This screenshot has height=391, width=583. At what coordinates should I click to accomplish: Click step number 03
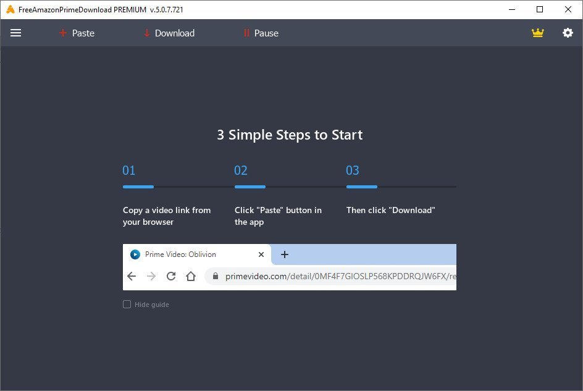click(353, 170)
